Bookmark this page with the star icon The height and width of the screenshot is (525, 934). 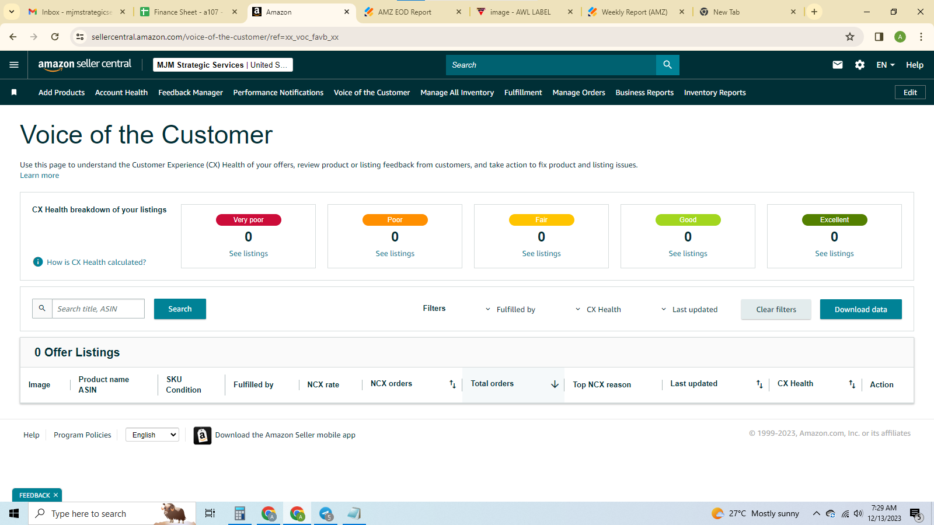(x=850, y=37)
